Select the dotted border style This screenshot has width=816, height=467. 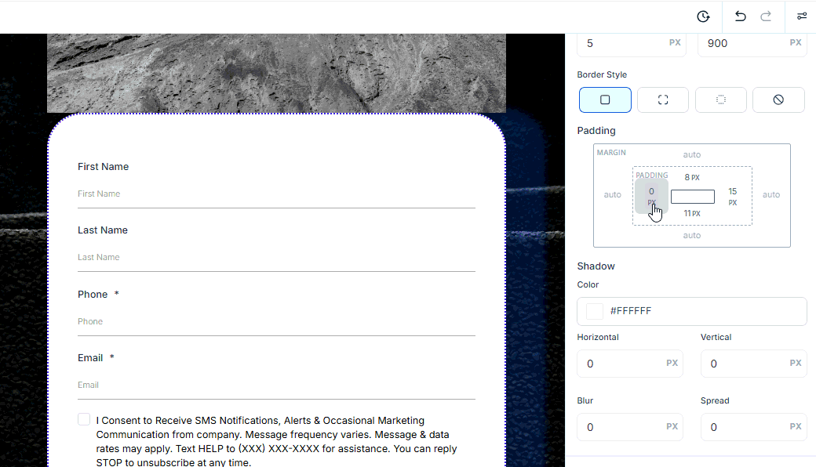pyautogui.click(x=720, y=100)
